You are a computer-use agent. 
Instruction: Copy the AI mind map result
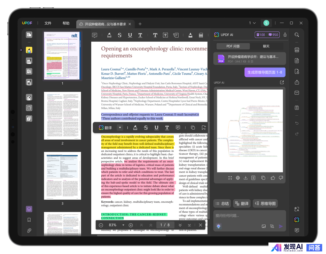[x=263, y=178]
